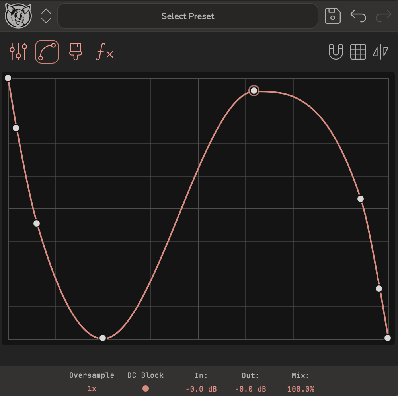Click the up chevron for next preset
398x396 pixels.
point(45,11)
